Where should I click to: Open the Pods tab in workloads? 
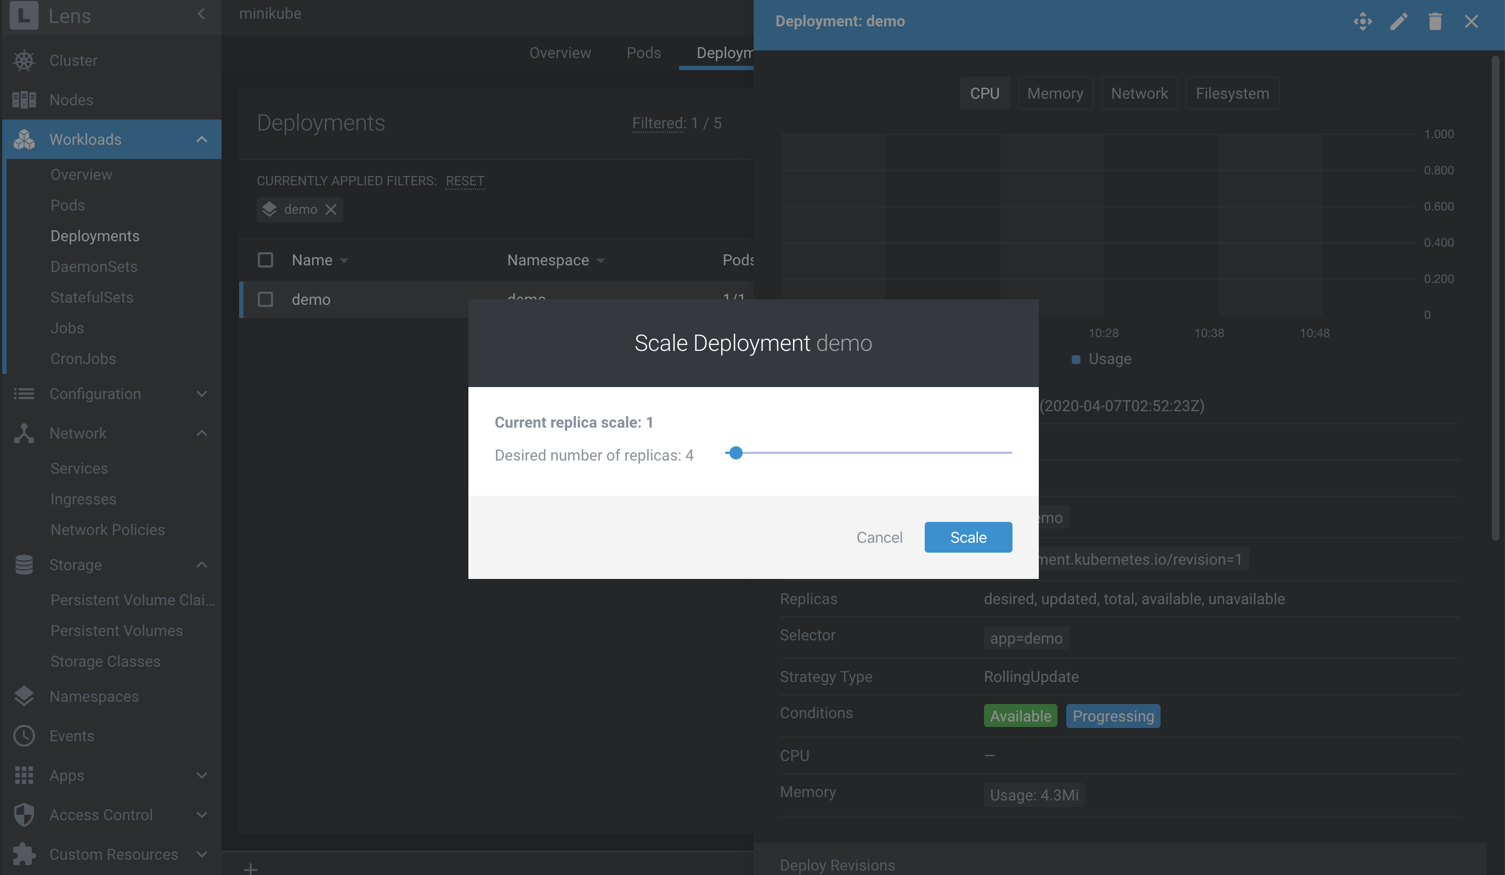pos(643,53)
